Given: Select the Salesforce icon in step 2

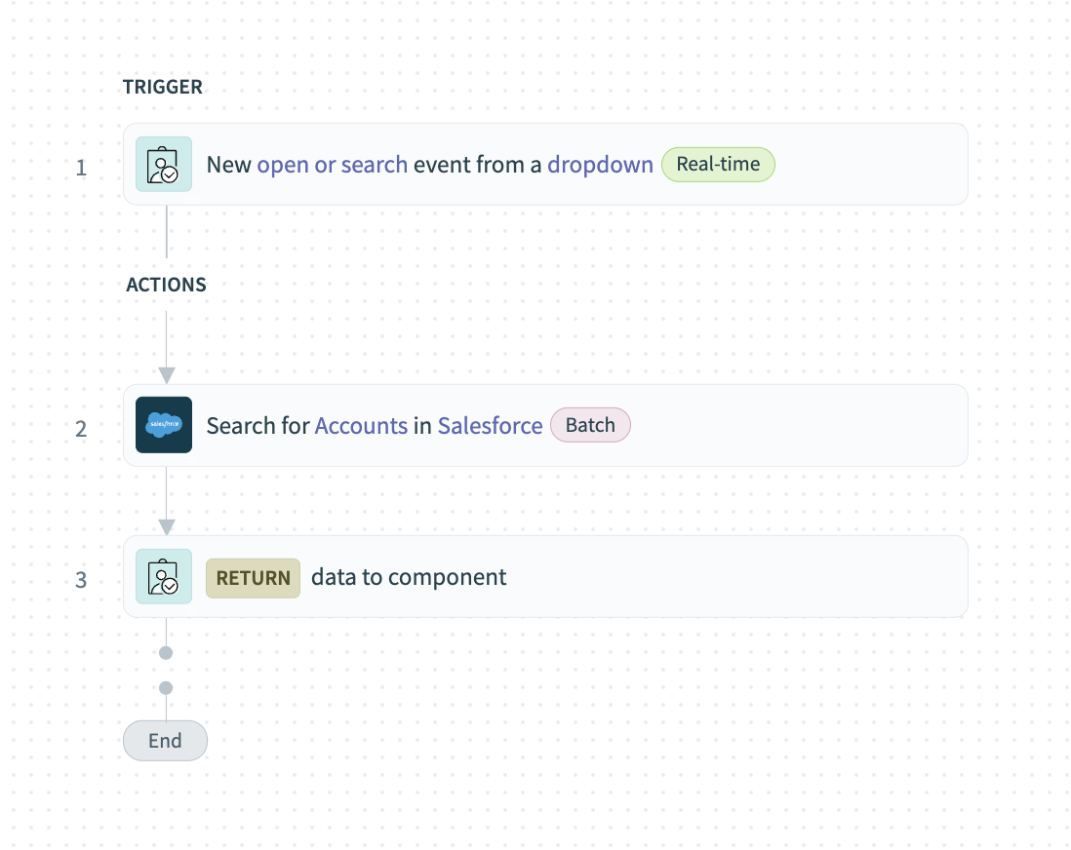Looking at the screenshot, I should pos(163,425).
